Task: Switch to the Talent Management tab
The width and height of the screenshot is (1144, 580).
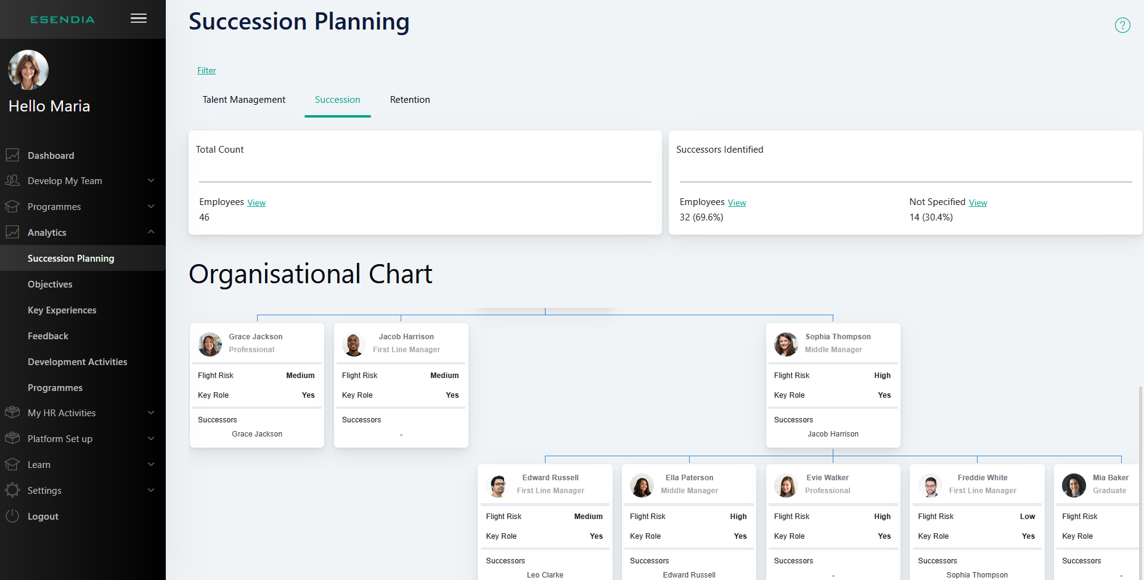Action: [x=244, y=100]
